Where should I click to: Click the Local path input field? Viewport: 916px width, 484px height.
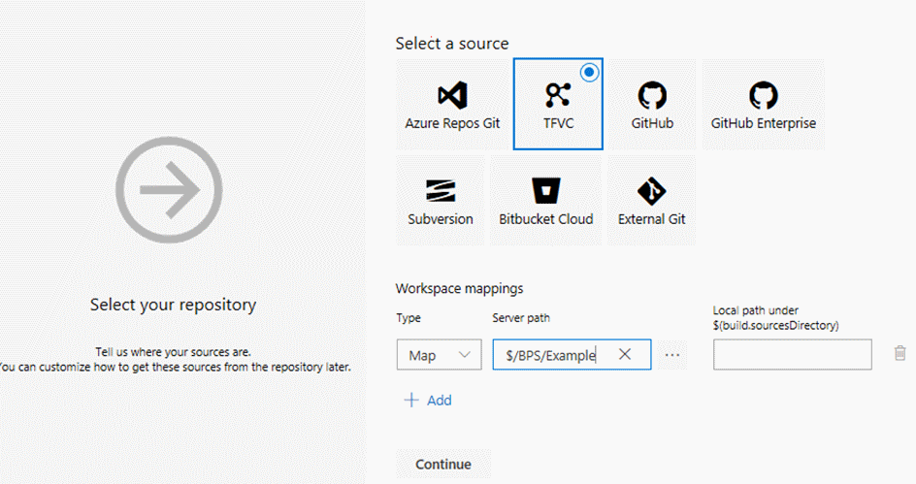point(792,354)
